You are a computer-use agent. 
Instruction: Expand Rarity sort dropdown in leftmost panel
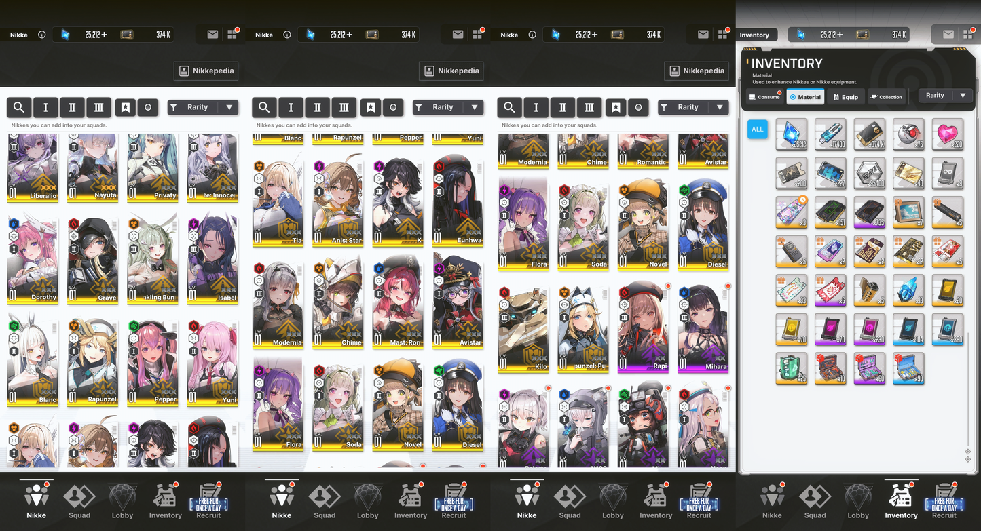click(x=203, y=107)
